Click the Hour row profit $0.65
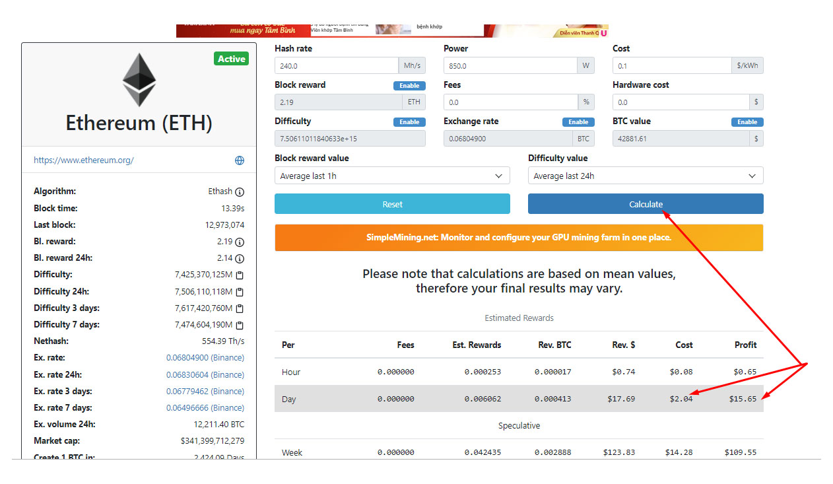The image size is (833, 484). (745, 372)
